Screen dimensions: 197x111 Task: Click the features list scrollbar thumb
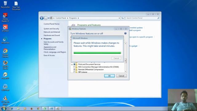(x=126, y=61)
